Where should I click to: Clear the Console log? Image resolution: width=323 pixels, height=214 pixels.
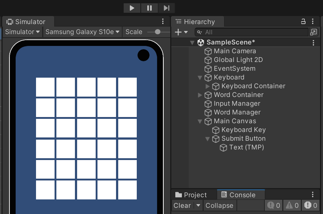182,206
